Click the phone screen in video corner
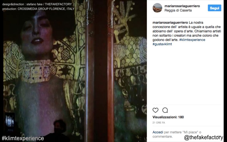 10,122
